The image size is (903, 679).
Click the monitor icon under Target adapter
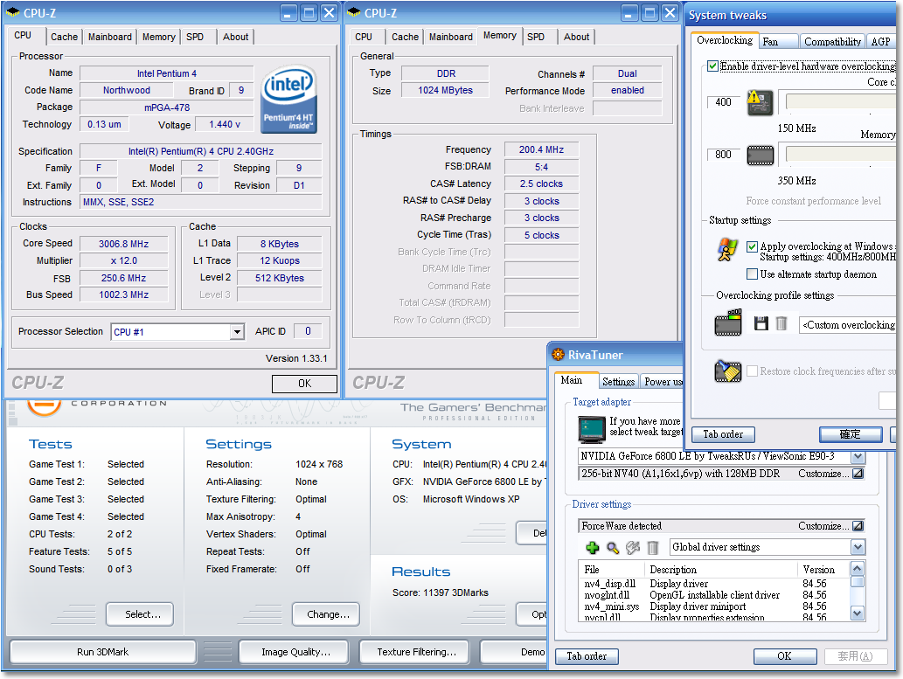tap(592, 429)
